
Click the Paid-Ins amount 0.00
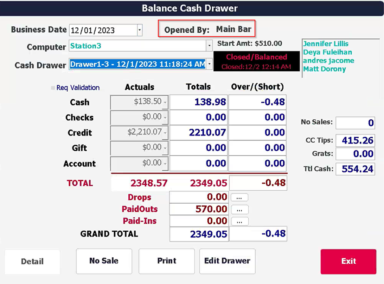point(199,221)
